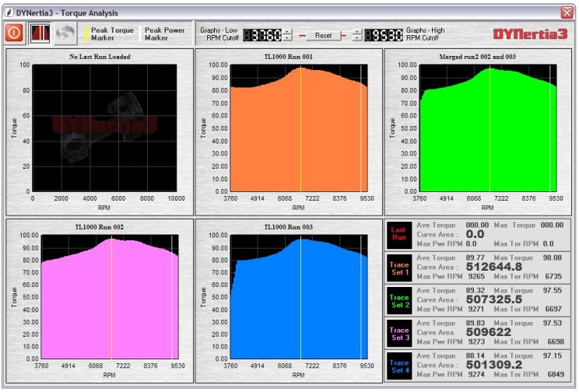Close the Torque Analysis window
Viewport: 579px width, 392px height.
tap(567, 12)
